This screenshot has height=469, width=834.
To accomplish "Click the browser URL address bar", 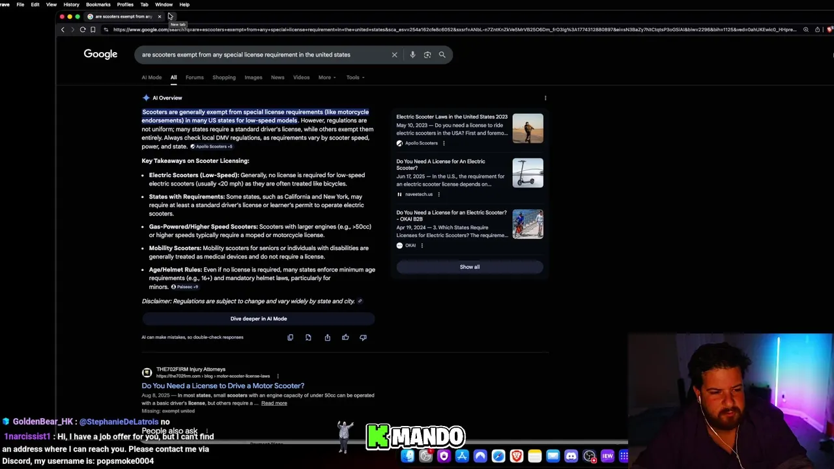I will tap(454, 29).
